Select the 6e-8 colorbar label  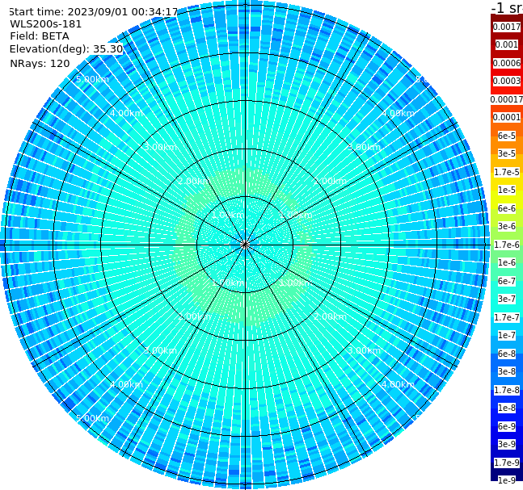(x=507, y=354)
